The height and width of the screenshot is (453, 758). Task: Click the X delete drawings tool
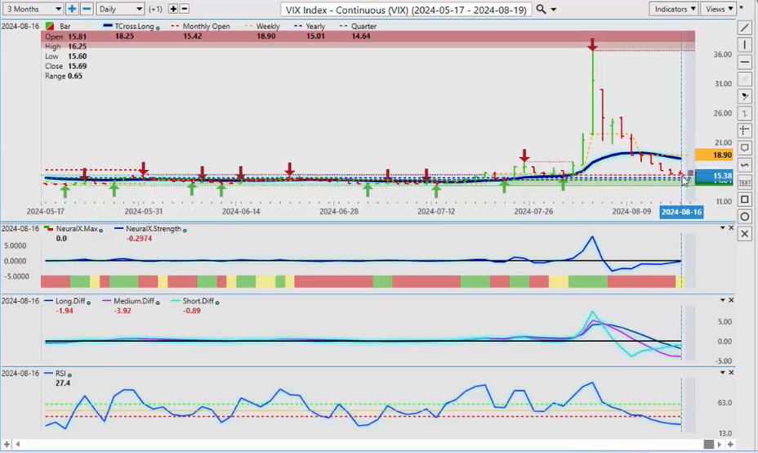(x=744, y=234)
